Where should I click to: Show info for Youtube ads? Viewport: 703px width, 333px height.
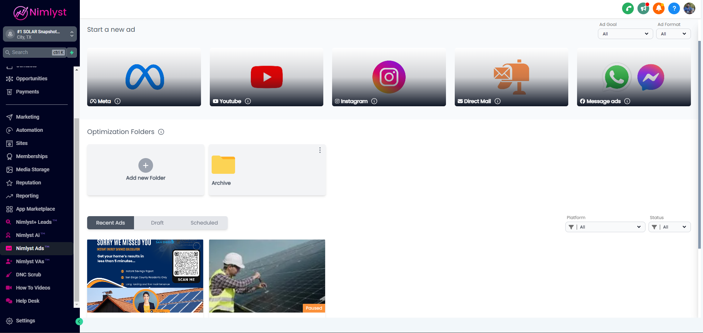coord(248,101)
